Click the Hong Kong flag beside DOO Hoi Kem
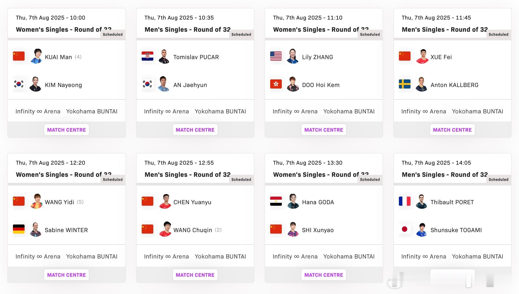The width and height of the screenshot is (519, 294). pyautogui.click(x=276, y=84)
